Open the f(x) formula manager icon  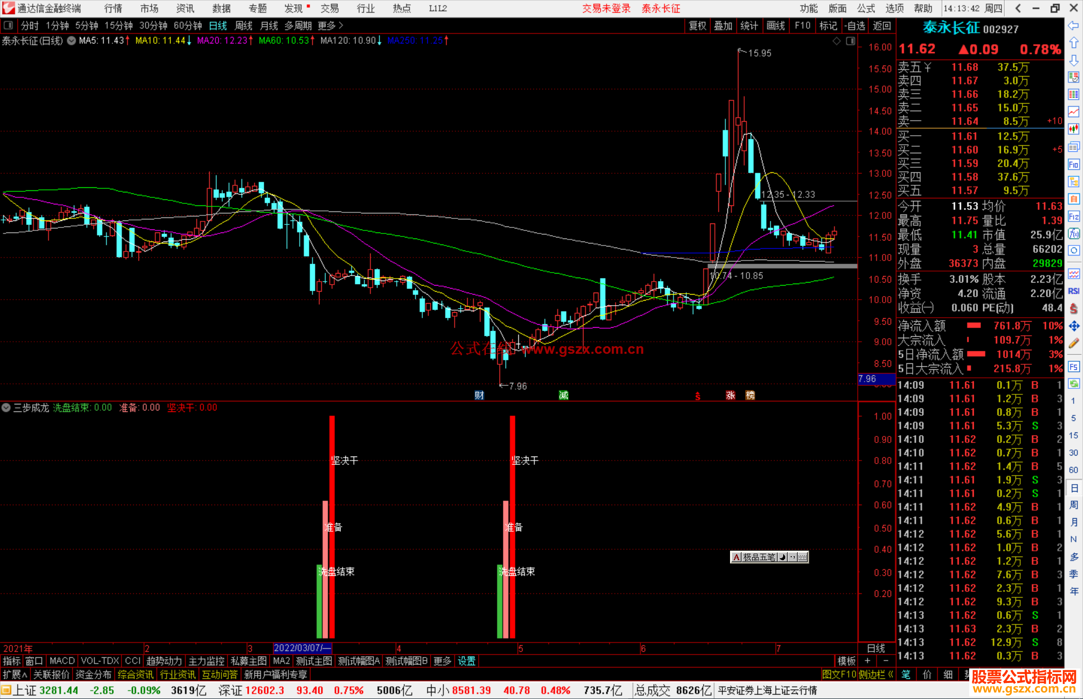(x=1073, y=234)
